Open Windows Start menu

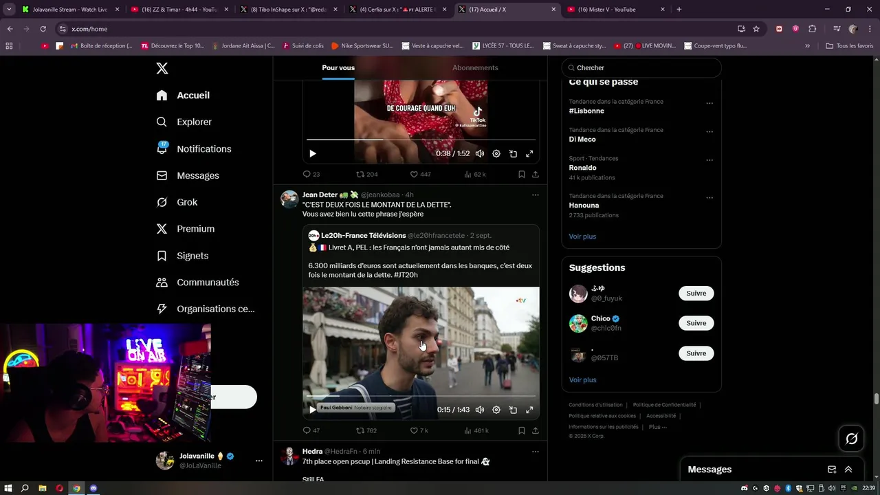point(8,488)
